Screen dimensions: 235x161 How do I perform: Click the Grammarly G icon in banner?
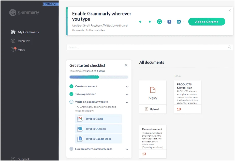pos(159,22)
